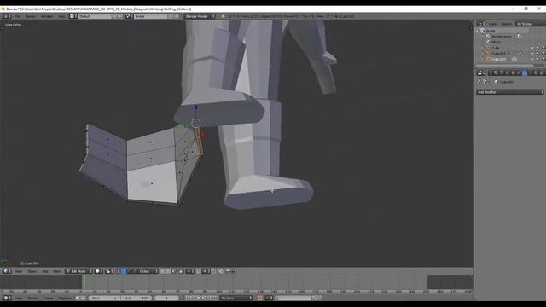
Task: Click the Default screen layout field
Action: pyautogui.click(x=95, y=16)
